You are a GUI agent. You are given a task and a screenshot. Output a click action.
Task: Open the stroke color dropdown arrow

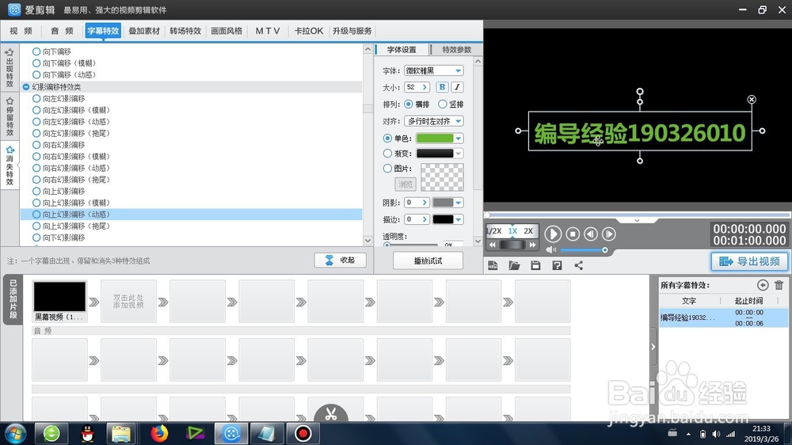point(458,219)
